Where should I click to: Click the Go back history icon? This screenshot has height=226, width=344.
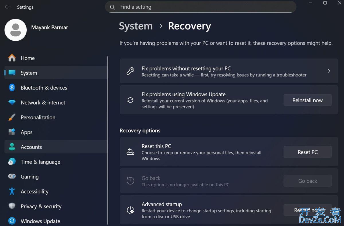130,181
